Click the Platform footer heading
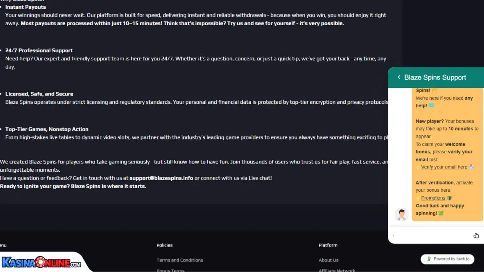This screenshot has width=484, height=272. tap(328, 245)
